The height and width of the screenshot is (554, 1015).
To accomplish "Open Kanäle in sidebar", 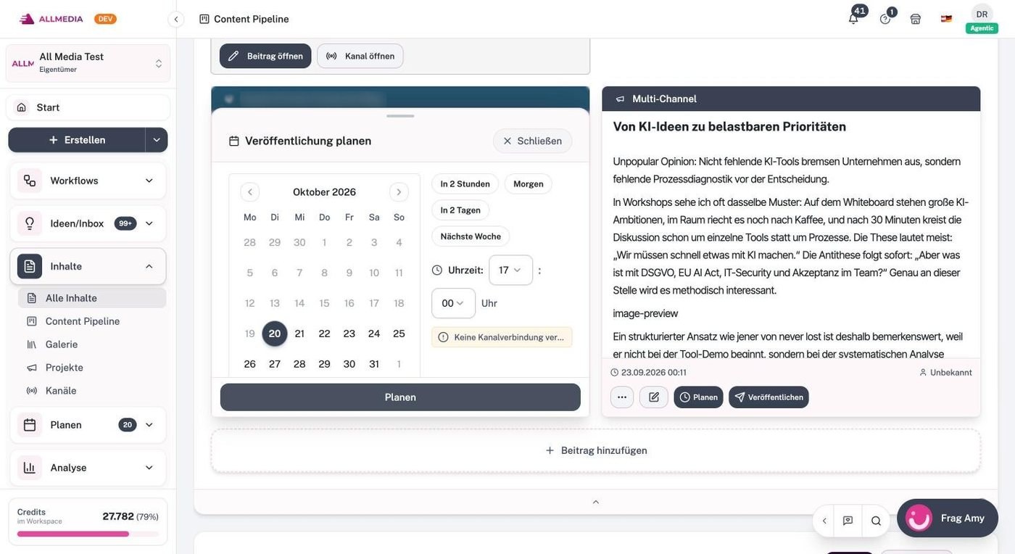I will tap(92, 391).
